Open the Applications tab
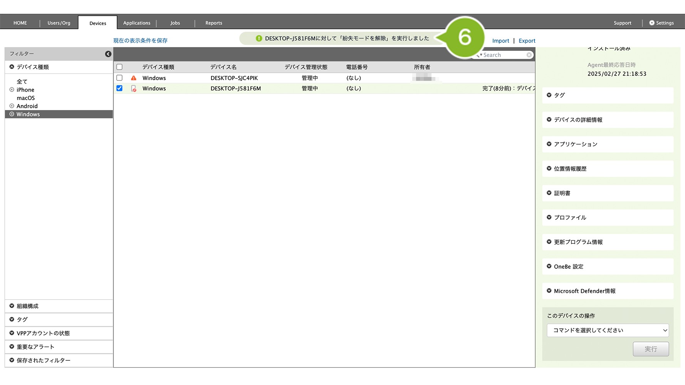685x385 pixels. (137, 23)
